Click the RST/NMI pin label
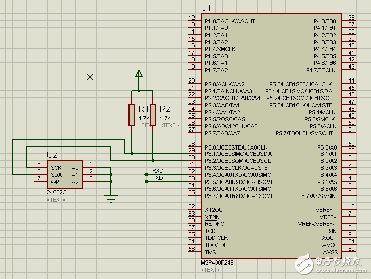 pyautogui.click(x=215, y=224)
